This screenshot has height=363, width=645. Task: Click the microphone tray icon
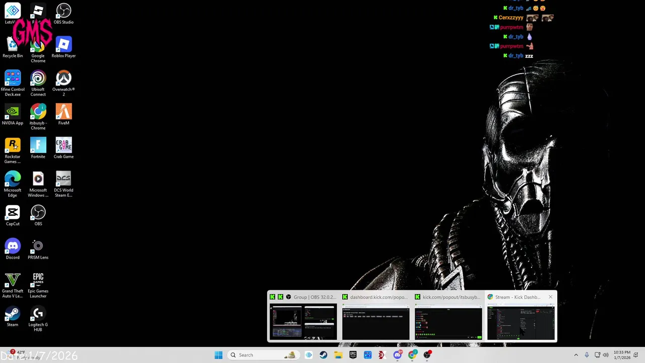(587, 355)
